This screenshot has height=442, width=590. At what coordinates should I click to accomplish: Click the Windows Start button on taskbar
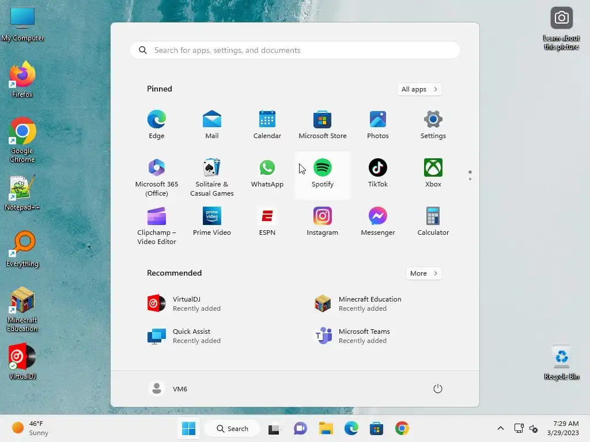point(188,428)
